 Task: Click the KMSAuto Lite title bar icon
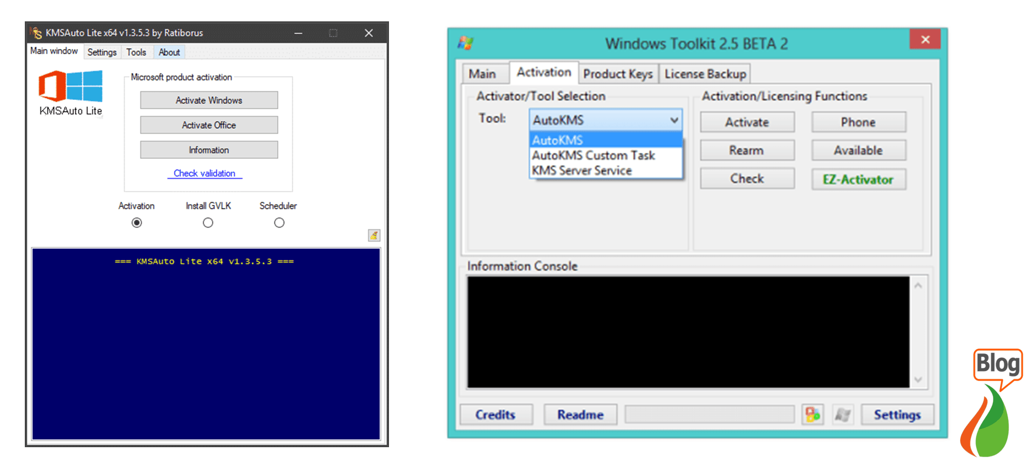[36, 33]
